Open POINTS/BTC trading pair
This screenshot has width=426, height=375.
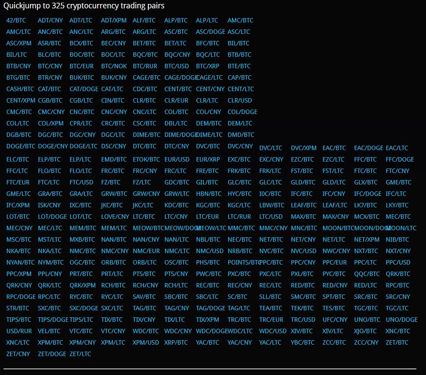[x=243, y=262]
